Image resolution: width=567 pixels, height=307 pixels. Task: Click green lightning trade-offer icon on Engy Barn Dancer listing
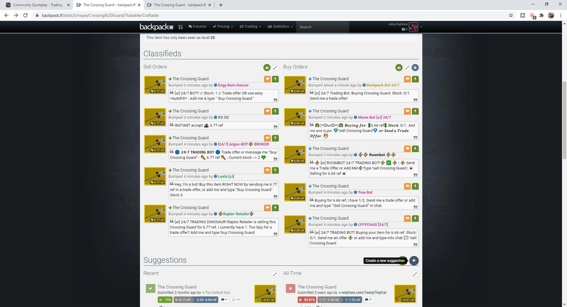pos(275,79)
